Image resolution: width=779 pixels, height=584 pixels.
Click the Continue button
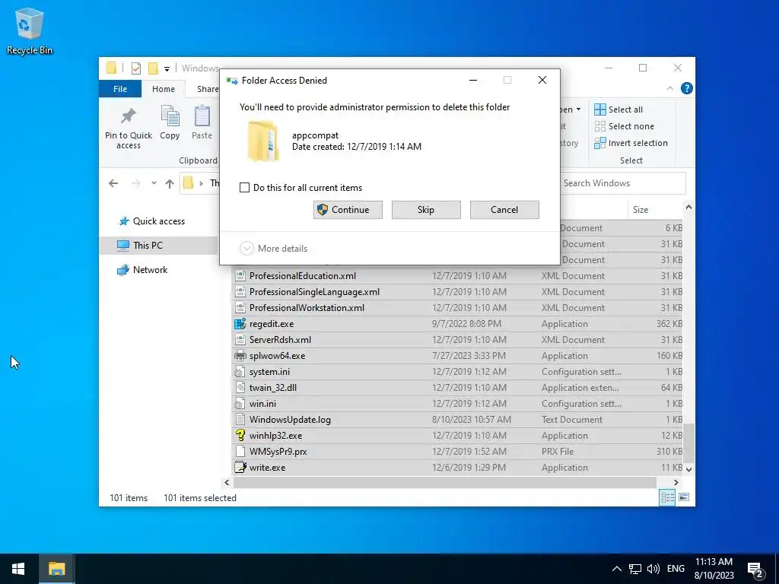[348, 210]
